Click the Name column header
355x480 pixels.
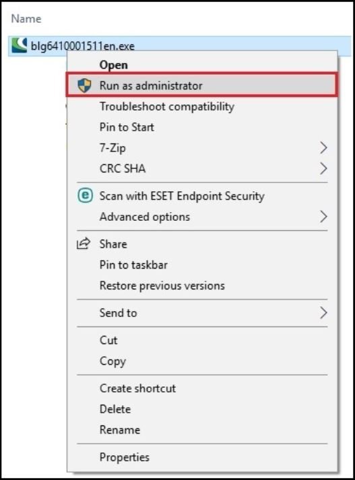[x=26, y=19]
